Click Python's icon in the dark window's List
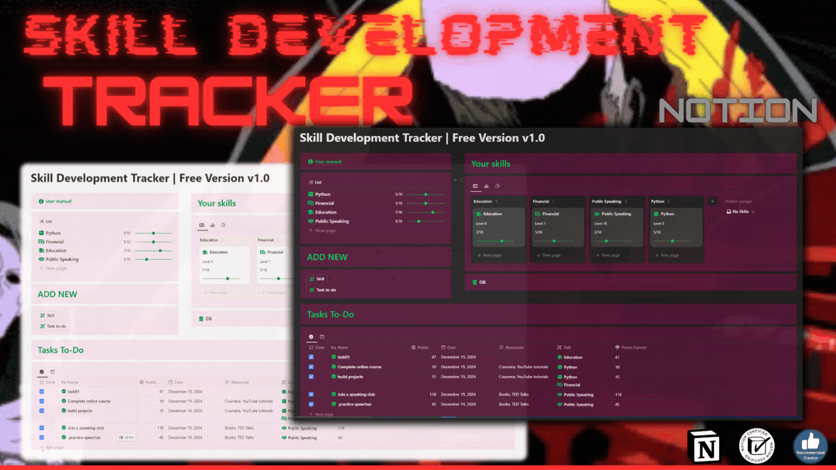Image resolution: width=836 pixels, height=470 pixels. tap(311, 195)
